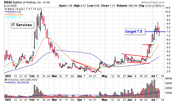
Task: Click the BBAI (Daily) 7.37 (9 Jul) legend
Action: tap(25, 9)
